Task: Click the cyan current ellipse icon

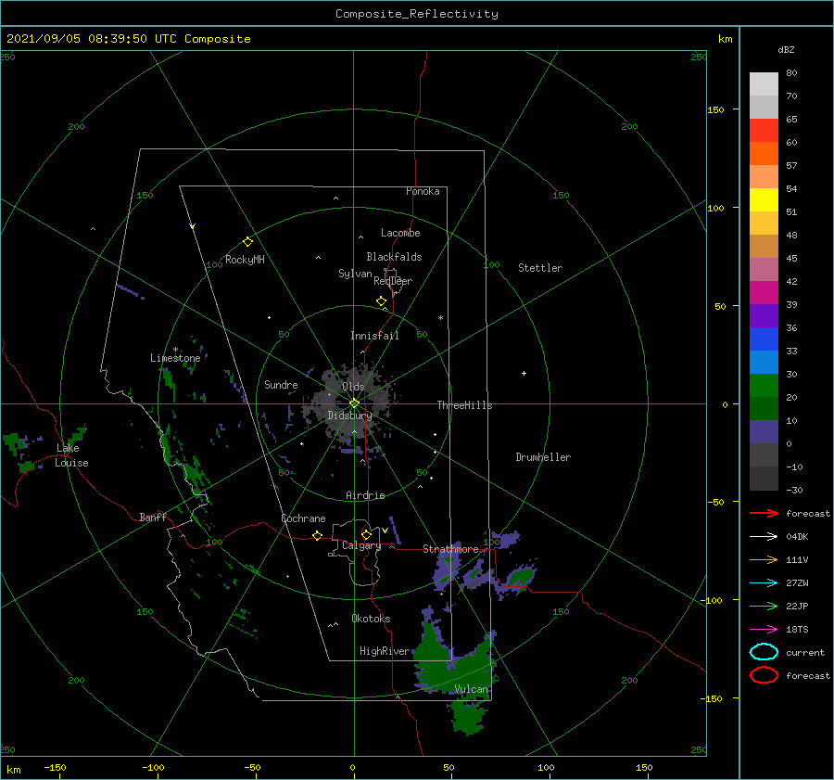Action: click(764, 652)
